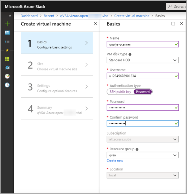Image resolution: width=187 pixels, height=194 pixels.
Task: Open VM disk type Standard HDD dropdown
Action: 143,60
